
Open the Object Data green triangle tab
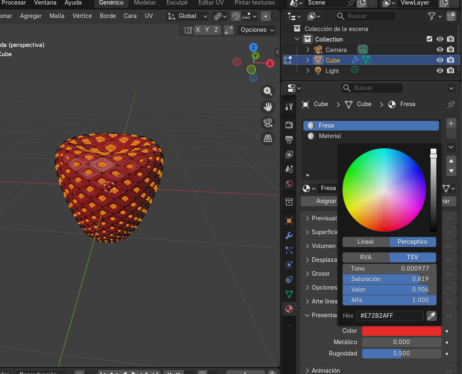[x=289, y=294]
